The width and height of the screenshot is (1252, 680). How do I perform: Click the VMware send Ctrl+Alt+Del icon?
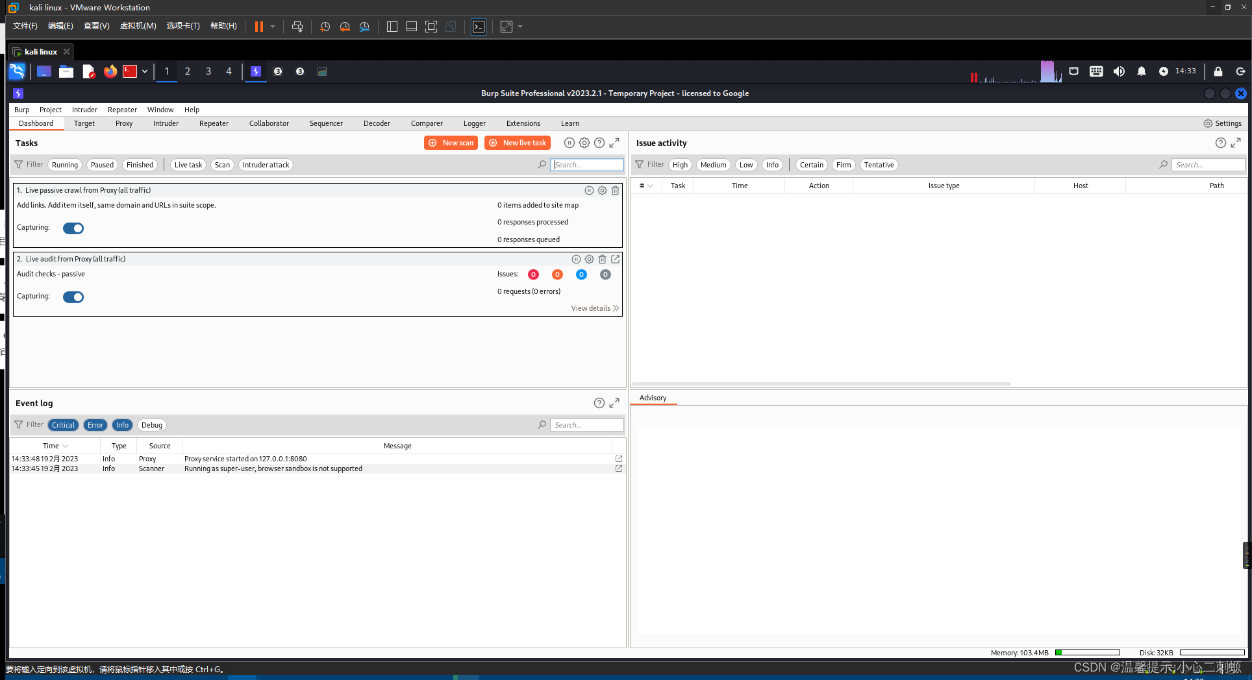(x=297, y=27)
